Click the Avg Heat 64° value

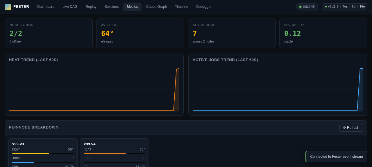pyautogui.click(x=107, y=34)
